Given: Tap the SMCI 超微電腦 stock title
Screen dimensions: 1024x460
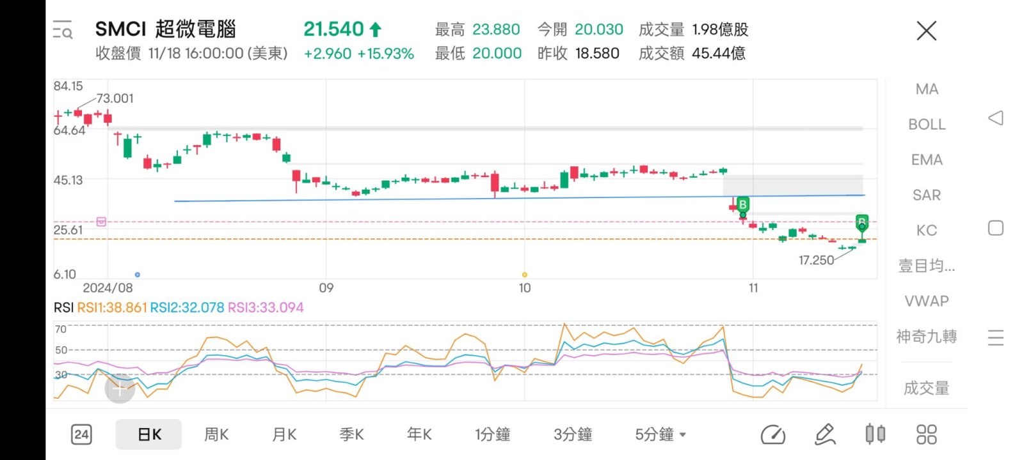Looking at the screenshot, I should tap(166, 29).
